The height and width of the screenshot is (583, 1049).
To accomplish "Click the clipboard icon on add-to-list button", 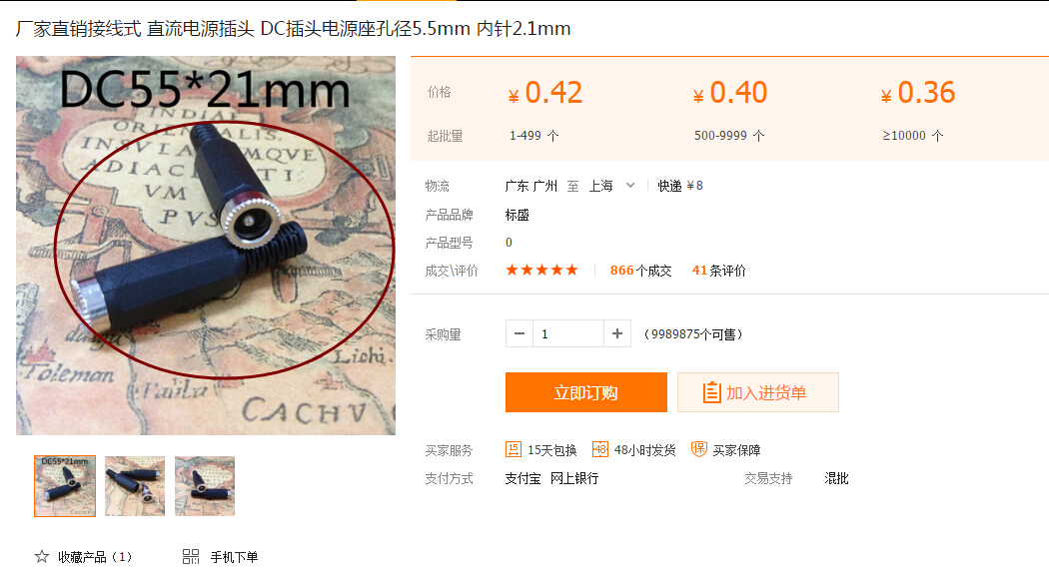I will pyautogui.click(x=711, y=392).
